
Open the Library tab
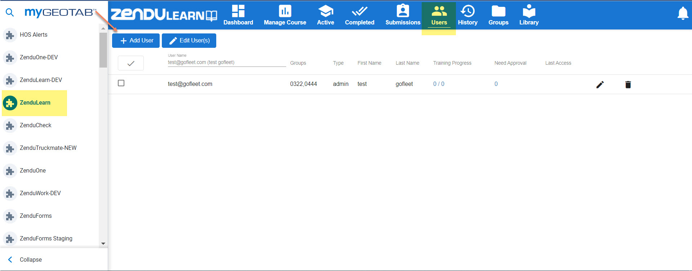(x=529, y=15)
